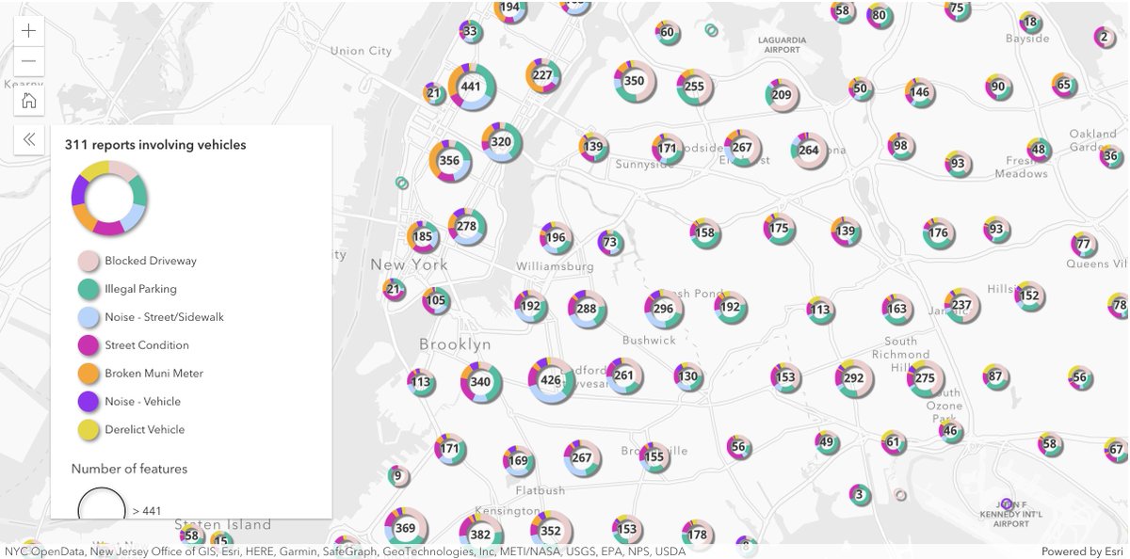Open the 9 reports cluster
Screen dimensions: 1130x559
(397, 476)
